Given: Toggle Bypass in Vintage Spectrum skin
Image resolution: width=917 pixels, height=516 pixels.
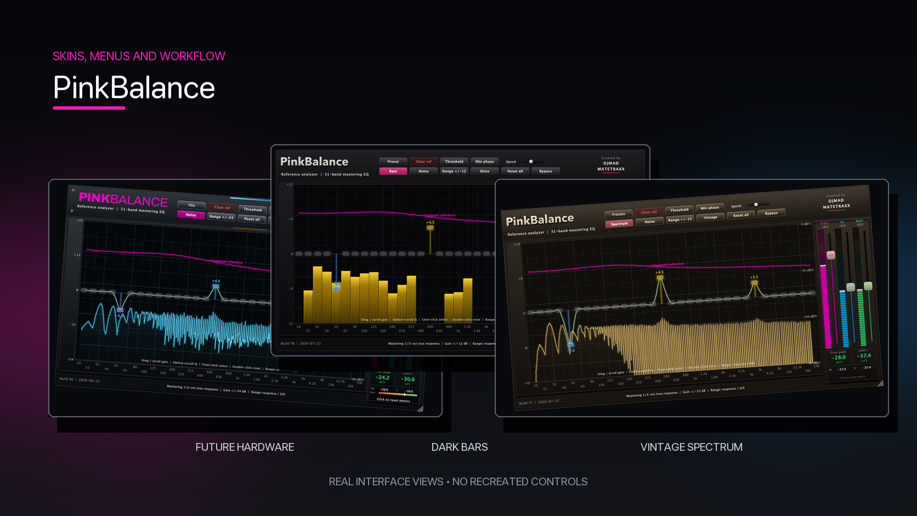Looking at the screenshot, I should click(x=772, y=213).
